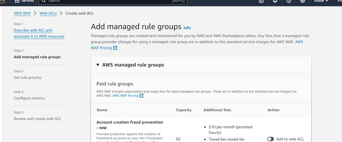Toggle Add to web ACL for Account creation fraud prevention

(271, 139)
